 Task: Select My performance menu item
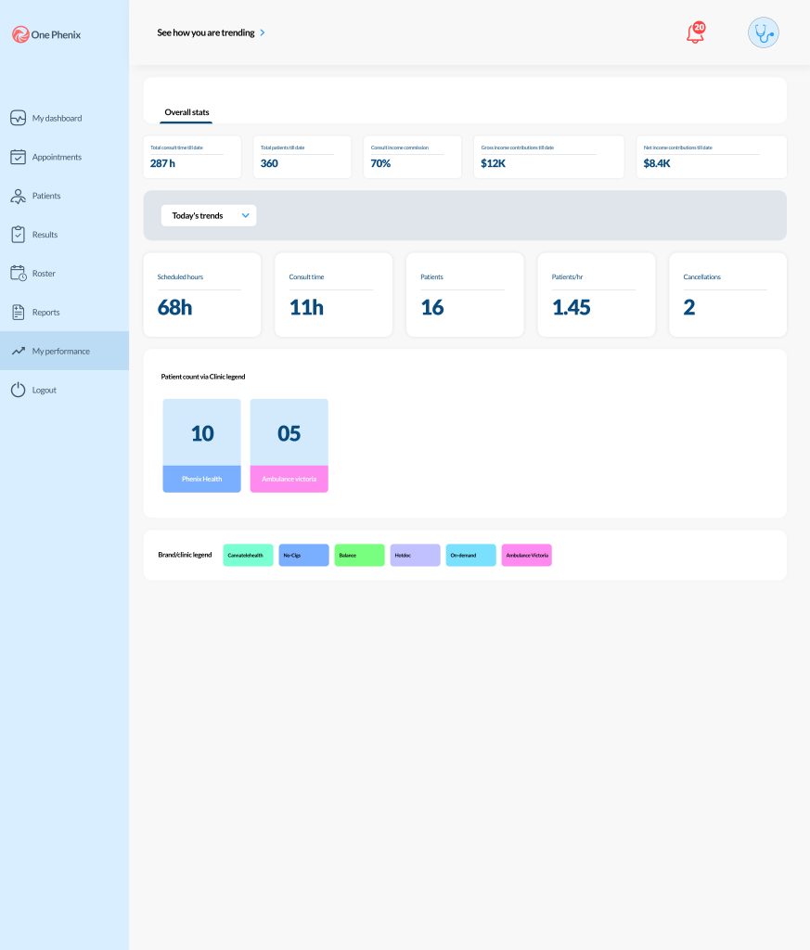tap(61, 352)
